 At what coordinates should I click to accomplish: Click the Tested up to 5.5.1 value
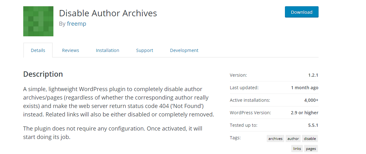[x=313, y=125]
